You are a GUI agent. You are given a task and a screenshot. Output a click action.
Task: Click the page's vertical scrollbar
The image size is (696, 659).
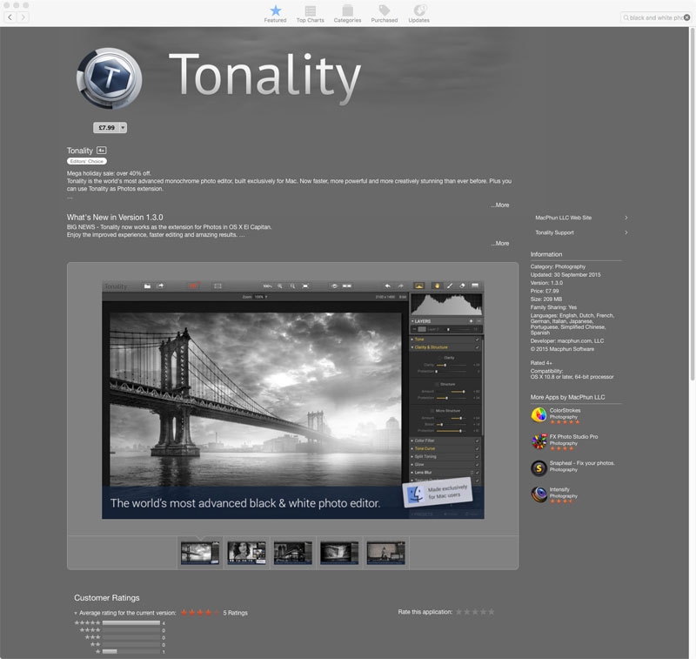click(692, 205)
